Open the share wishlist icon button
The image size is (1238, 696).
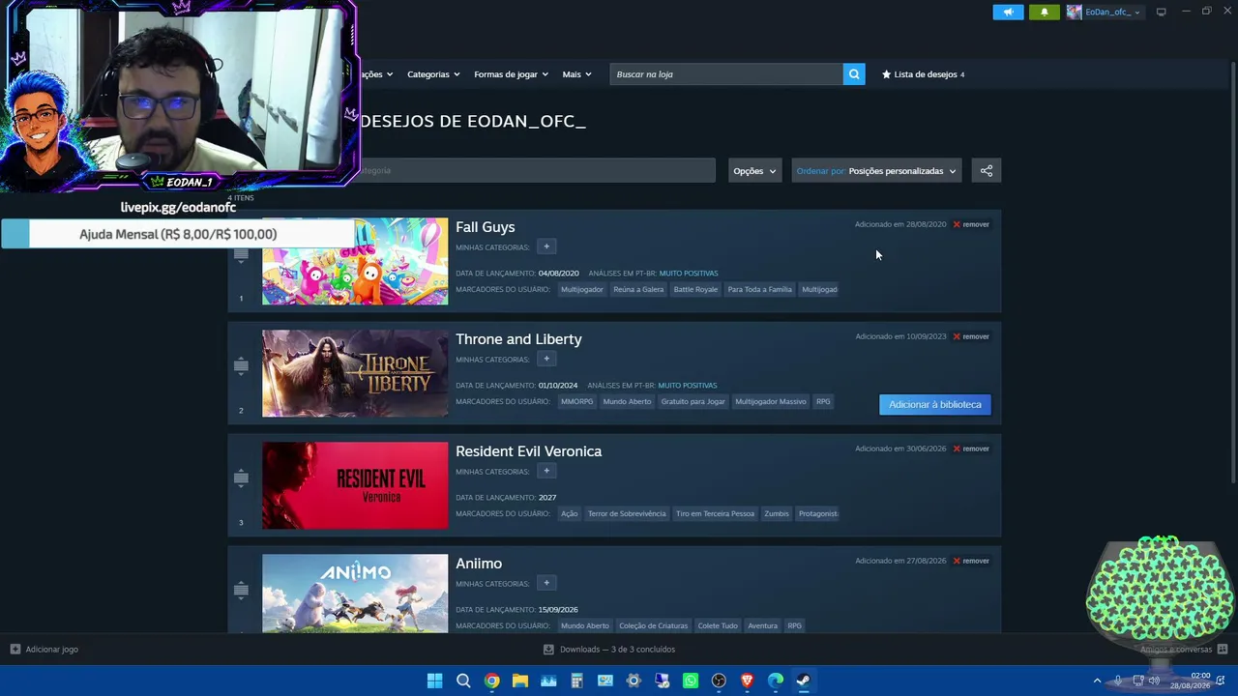point(987,171)
